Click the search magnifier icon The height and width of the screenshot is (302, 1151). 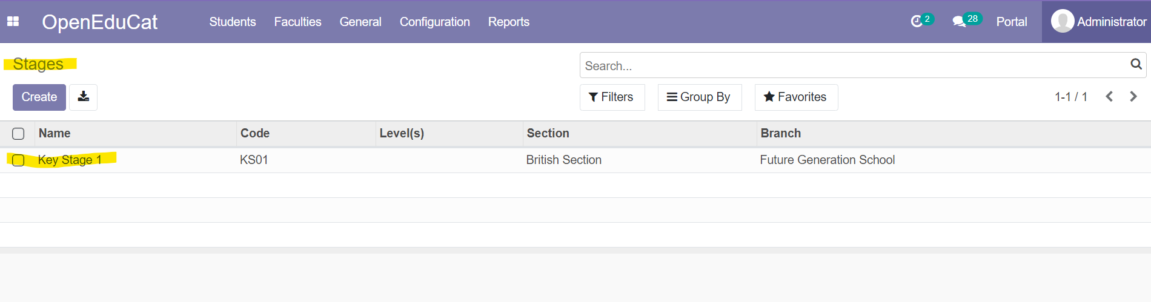point(1136,64)
